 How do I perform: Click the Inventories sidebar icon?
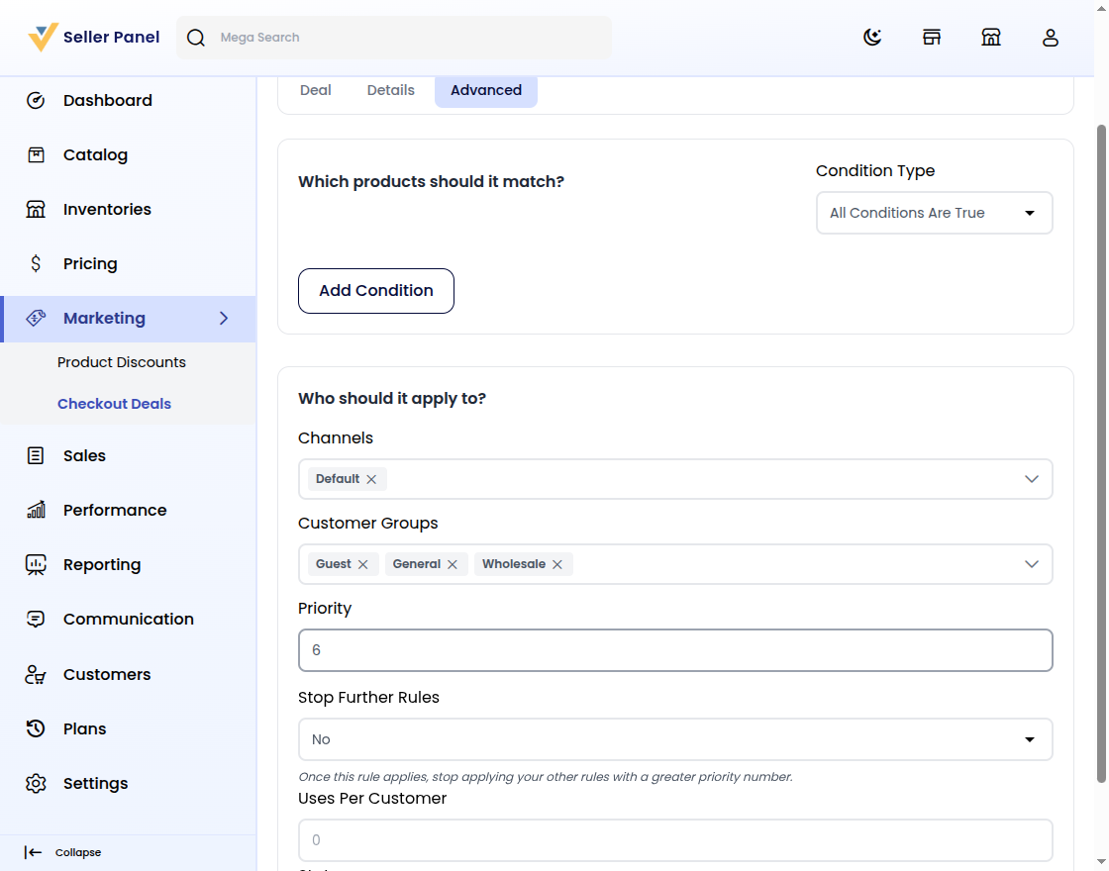point(36,209)
